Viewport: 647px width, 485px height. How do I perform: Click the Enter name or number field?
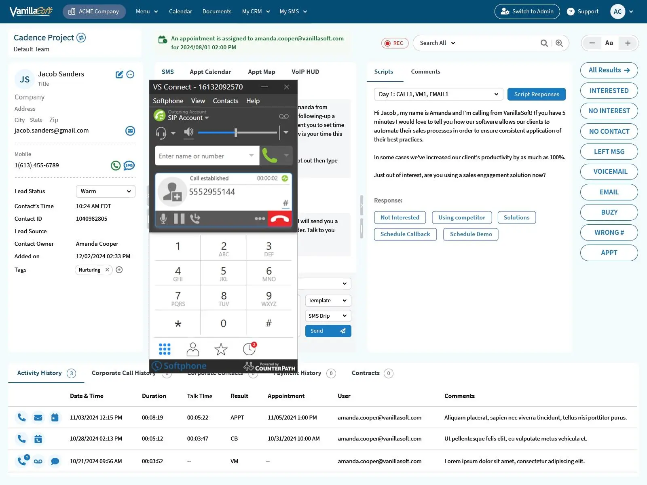point(207,156)
